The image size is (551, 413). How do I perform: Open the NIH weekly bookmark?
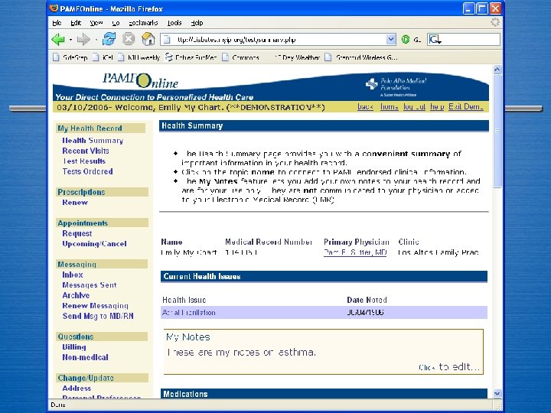pos(139,57)
